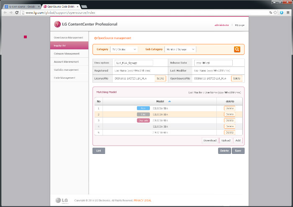This screenshot has height=207, width=293.
Task: Open the Chrome hamburger menu
Action: point(288,13)
